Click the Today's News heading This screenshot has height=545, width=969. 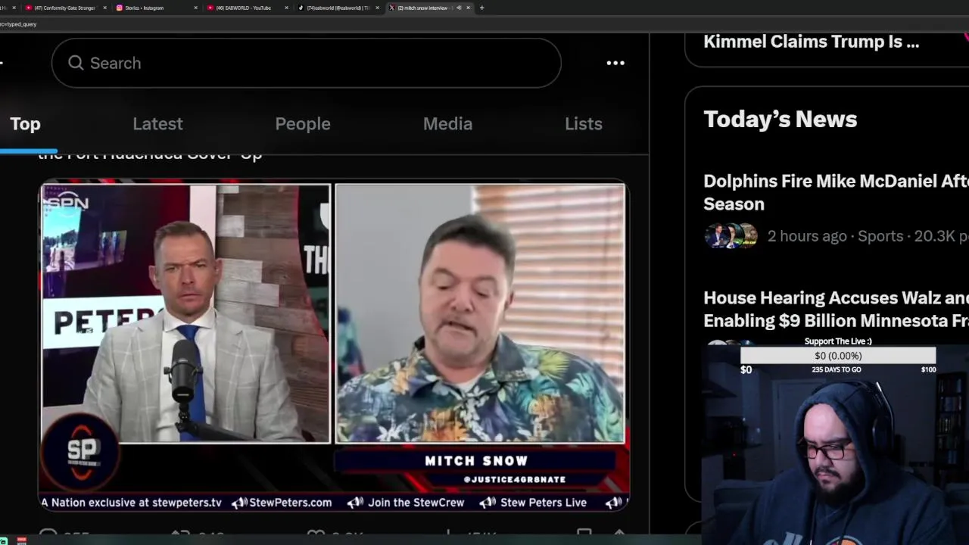(x=780, y=119)
